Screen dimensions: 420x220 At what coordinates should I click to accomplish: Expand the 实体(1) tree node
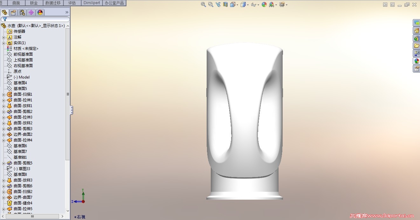(4, 43)
